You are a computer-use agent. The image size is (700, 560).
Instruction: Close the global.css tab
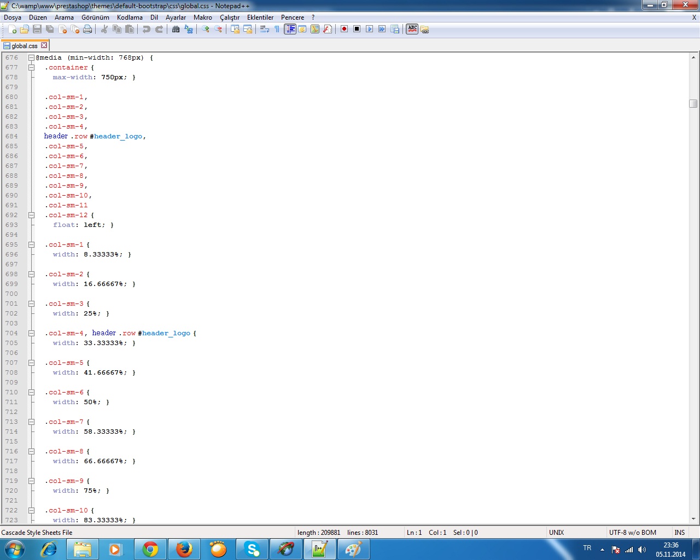click(44, 45)
